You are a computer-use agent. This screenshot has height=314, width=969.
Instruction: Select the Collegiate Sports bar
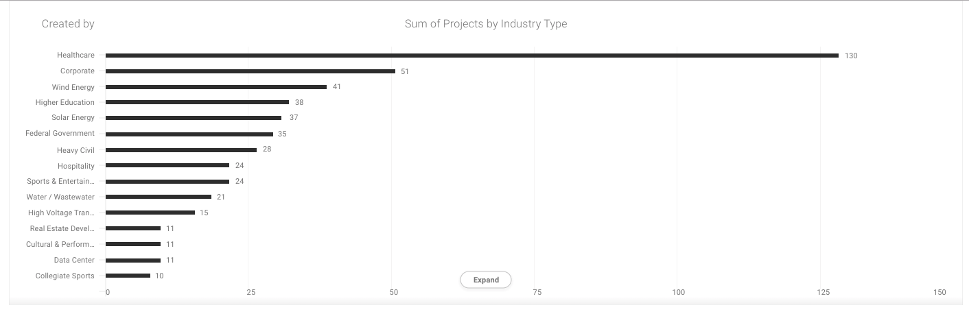coord(128,276)
